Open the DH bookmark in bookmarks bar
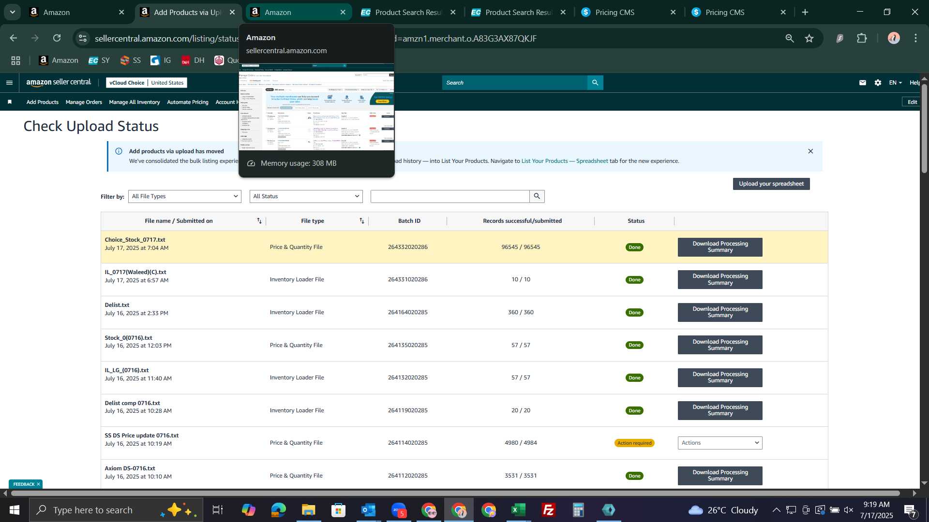 [193, 60]
